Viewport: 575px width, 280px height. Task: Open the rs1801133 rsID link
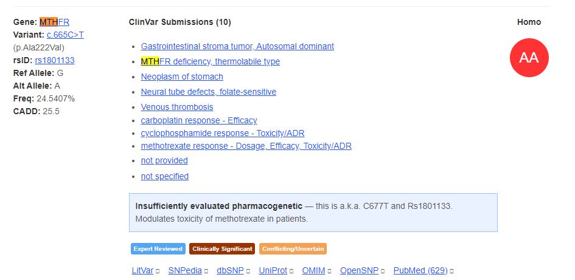coord(55,60)
